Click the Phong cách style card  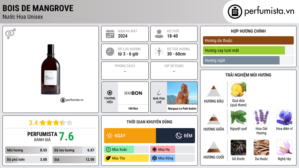(125, 71)
